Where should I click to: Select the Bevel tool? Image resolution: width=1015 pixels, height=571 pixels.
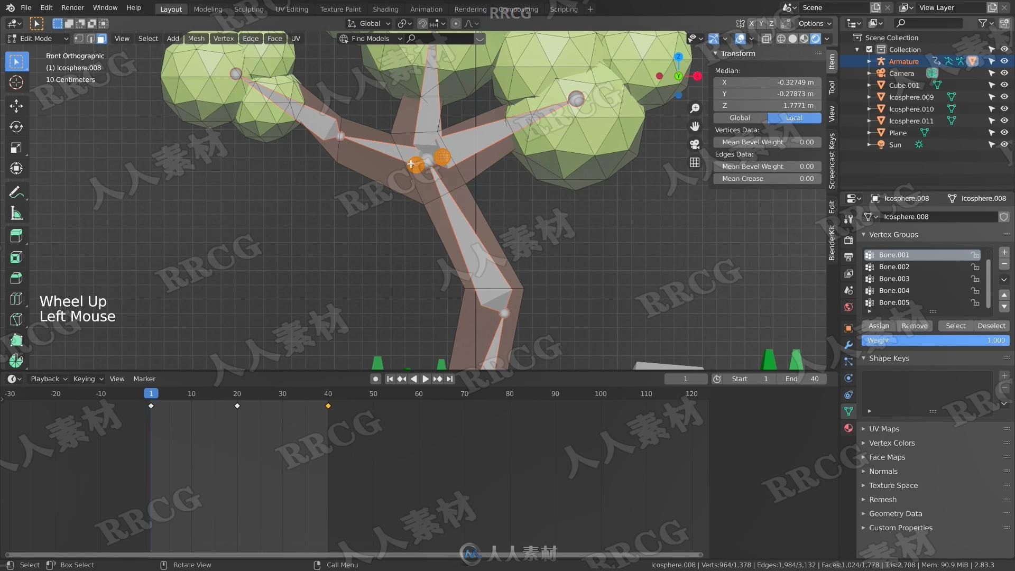pyautogui.click(x=16, y=278)
